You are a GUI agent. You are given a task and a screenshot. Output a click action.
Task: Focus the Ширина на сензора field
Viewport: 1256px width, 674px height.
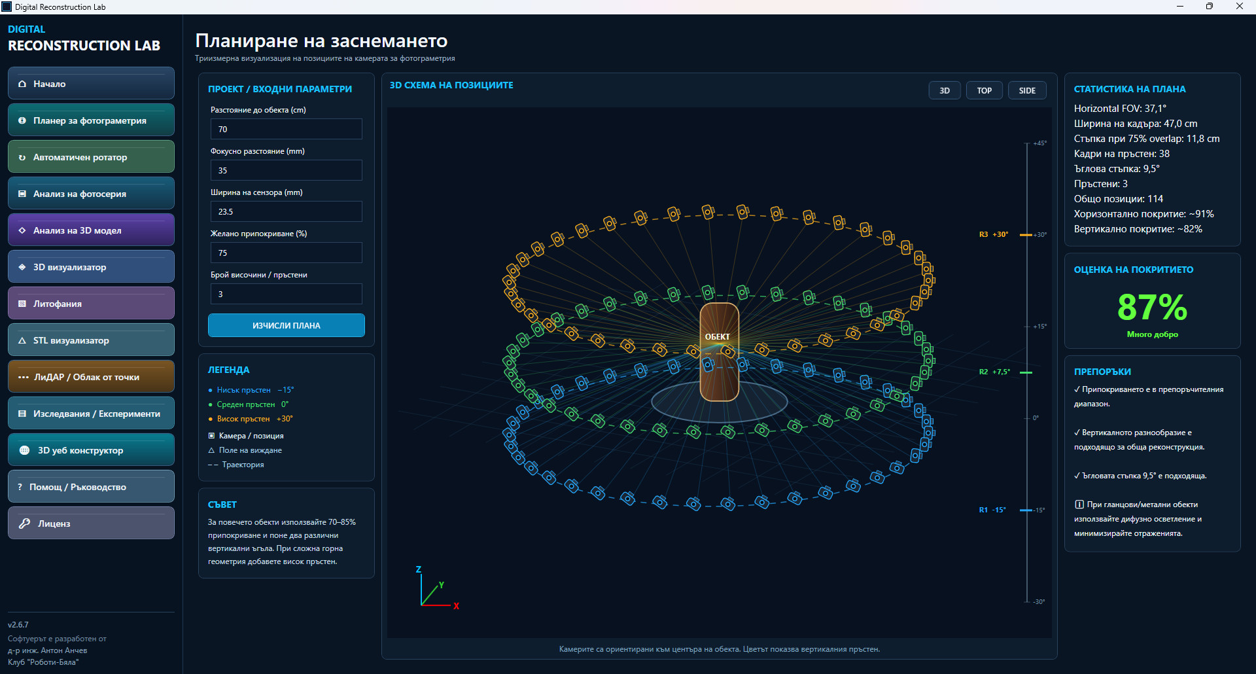pos(287,211)
